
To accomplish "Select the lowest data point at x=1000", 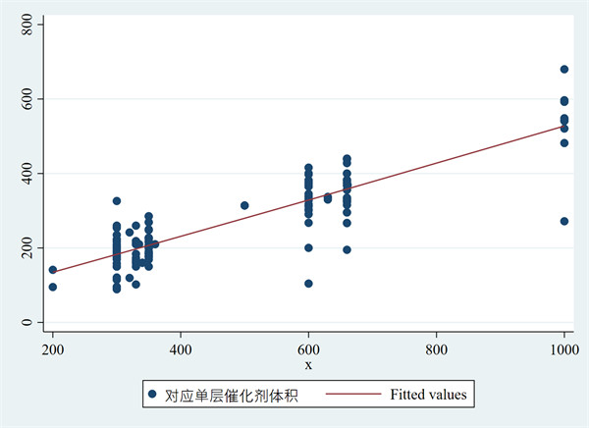I will [564, 221].
